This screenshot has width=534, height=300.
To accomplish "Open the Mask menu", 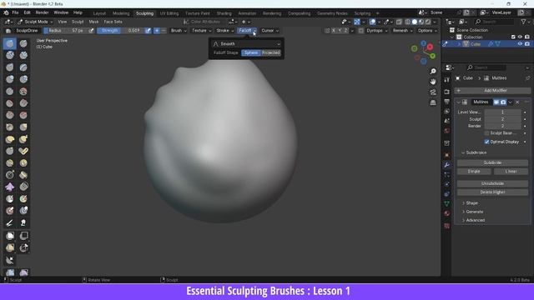I will coord(93,22).
